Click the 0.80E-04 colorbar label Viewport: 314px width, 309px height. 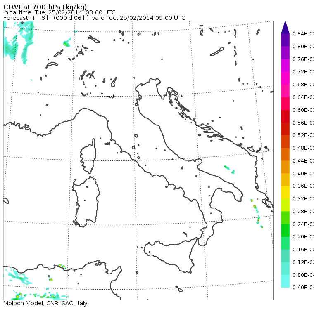pos(303,275)
